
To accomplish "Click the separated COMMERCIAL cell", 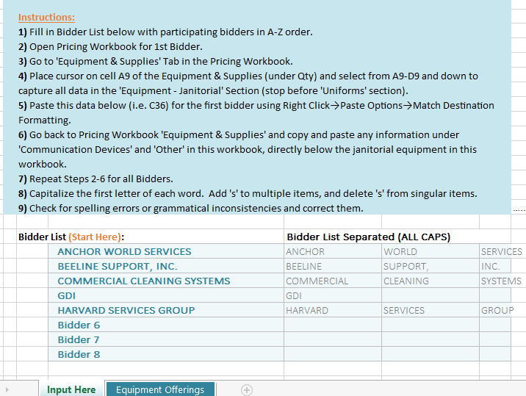I will [333, 281].
